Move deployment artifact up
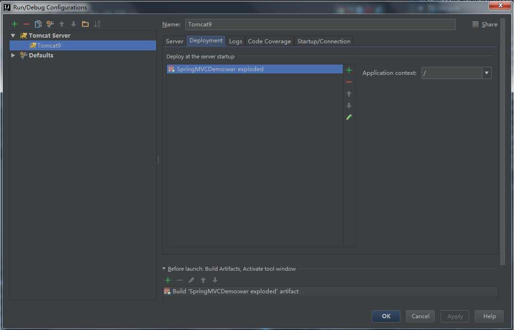This screenshot has width=514, height=330. tap(349, 94)
